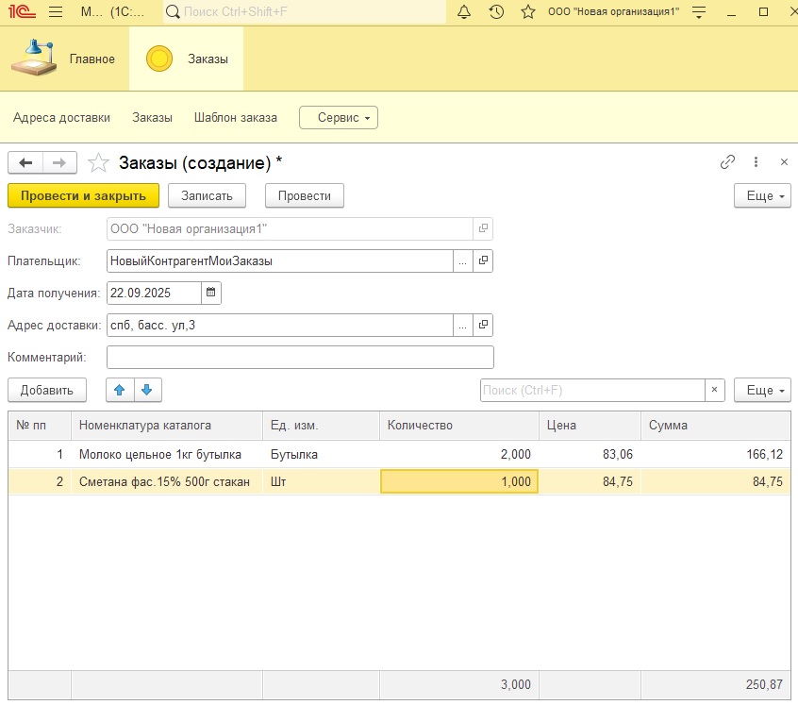The height and width of the screenshot is (705, 798).
Task: Open calendar picker for Дата получения
Action: coord(211,293)
